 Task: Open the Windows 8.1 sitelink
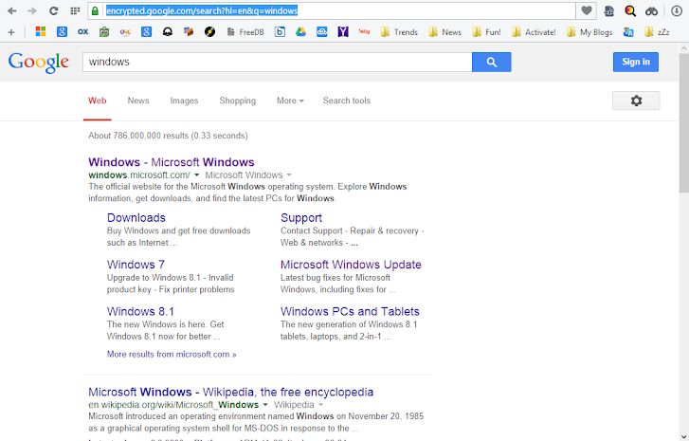(x=140, y=311)
